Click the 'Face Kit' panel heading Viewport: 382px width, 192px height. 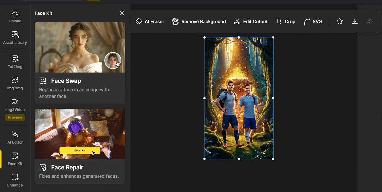[43, 13]
